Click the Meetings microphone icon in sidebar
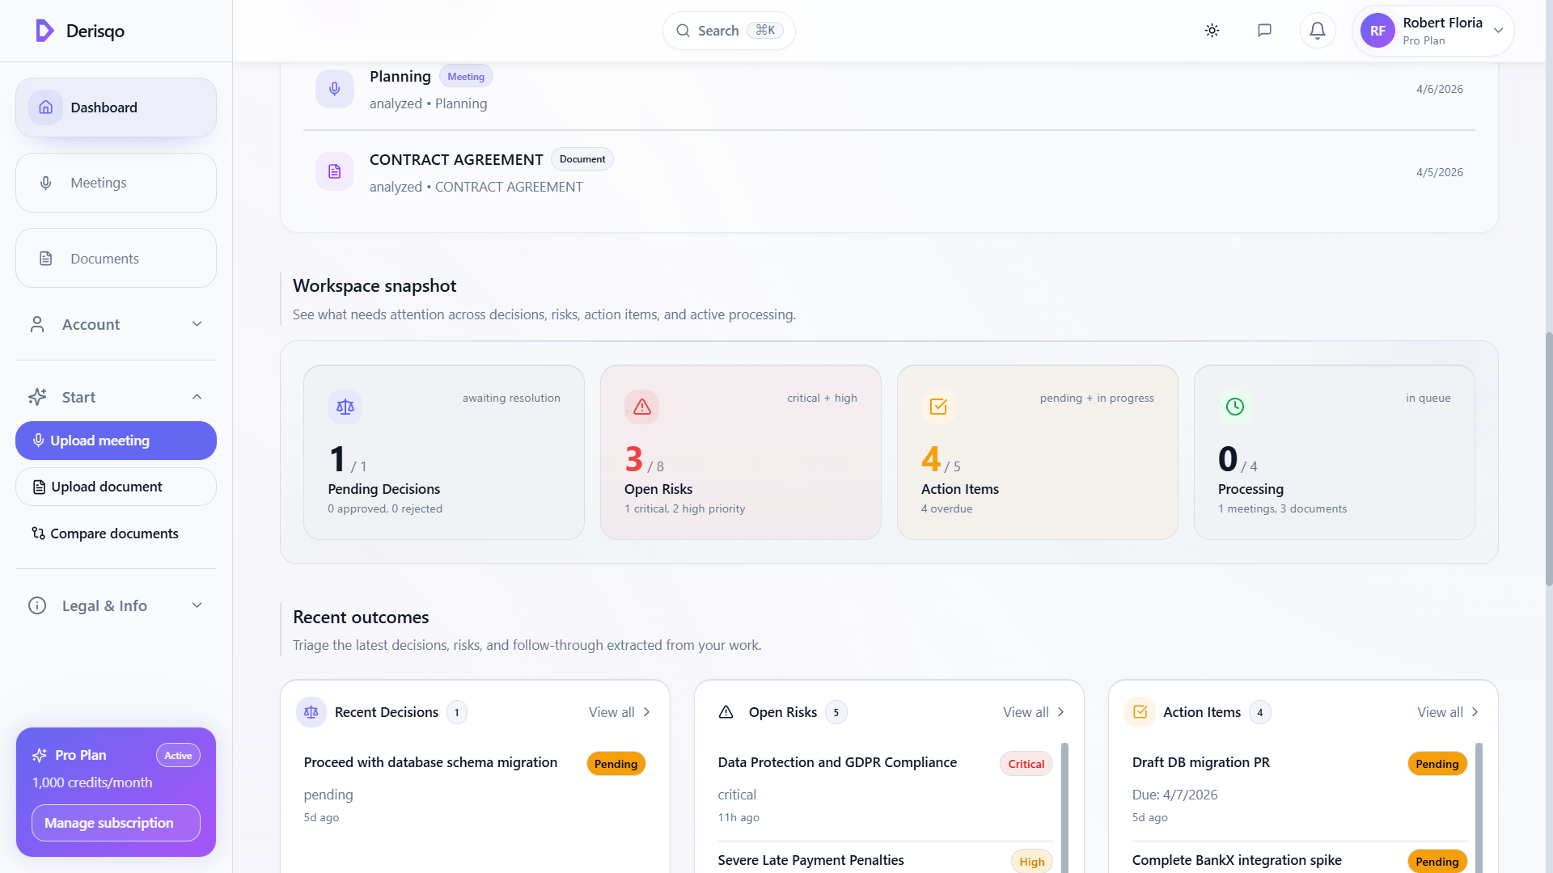Screen dimensions: 1553x873 (46, 183)
